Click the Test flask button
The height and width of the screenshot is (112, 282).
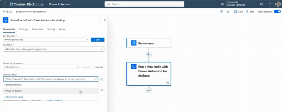point(250,11)
